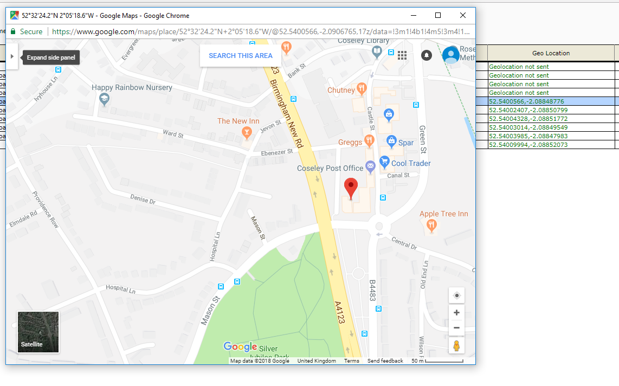This screenshot has height=386, width=619.
Task: Open the Terms link
Action: (x=351, y=361)
